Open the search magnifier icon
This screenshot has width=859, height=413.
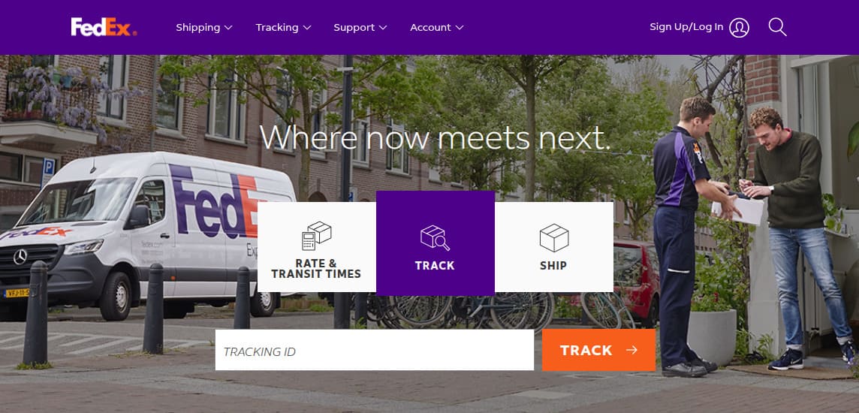coord(777,27)
